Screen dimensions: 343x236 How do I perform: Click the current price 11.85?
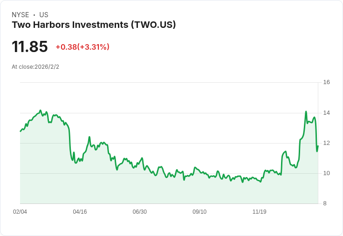[x=30, y=47]
